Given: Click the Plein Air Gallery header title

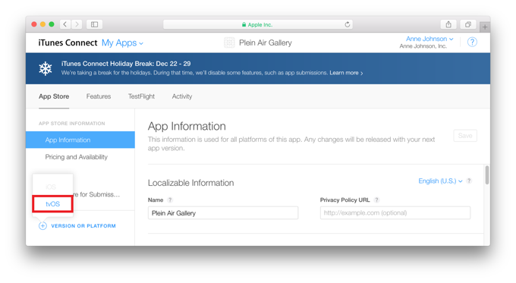Looking at the screenshot, I should 266,42.
